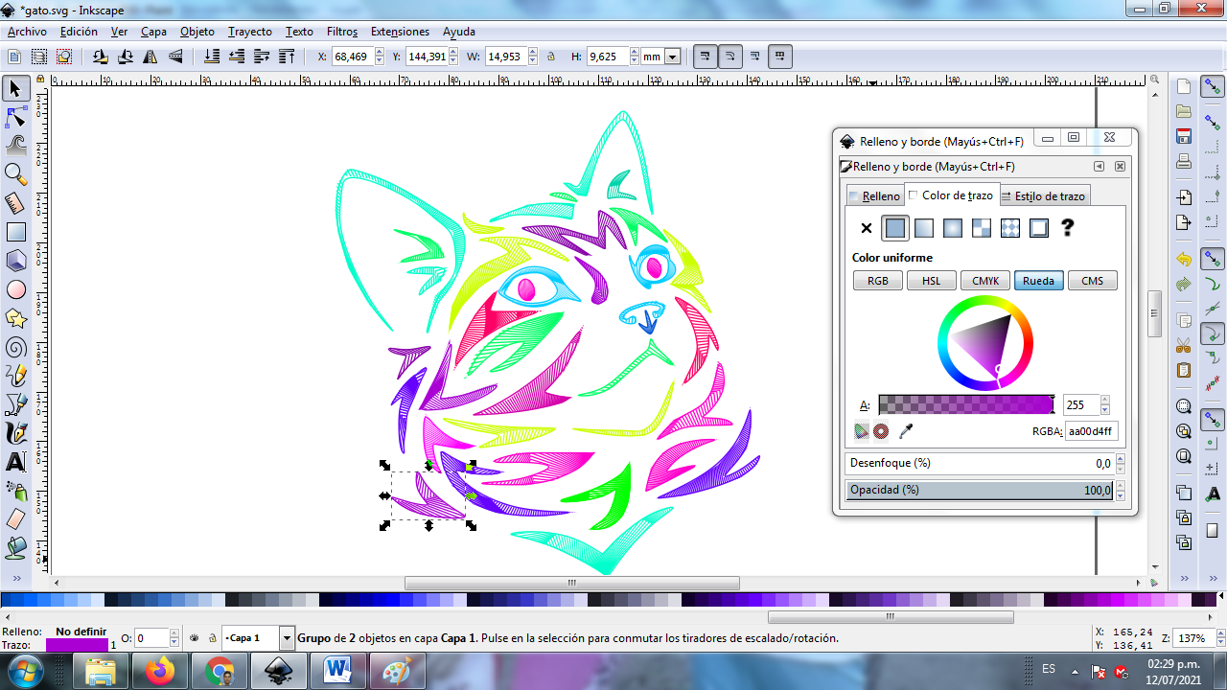Screen dimensions: 1227x690
Task: Click the purple Trazo color swatch
Action: tap(77, 646)
